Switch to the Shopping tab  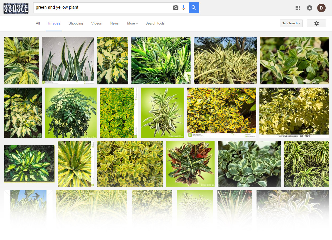point(76,23)
